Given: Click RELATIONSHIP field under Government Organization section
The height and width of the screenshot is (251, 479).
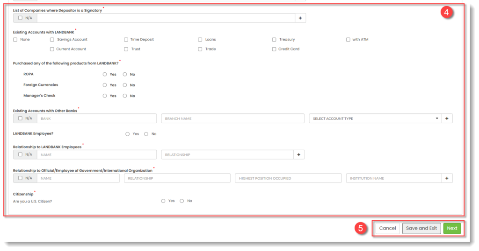Looking at the screenshot, I should (x=177, y=178).
